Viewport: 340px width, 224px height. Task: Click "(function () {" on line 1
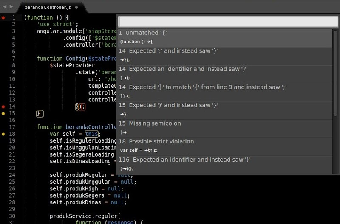(x=46, y=17)
